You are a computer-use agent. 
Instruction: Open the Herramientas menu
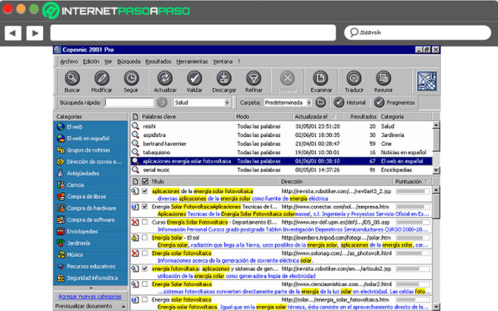tap(192, 62)
